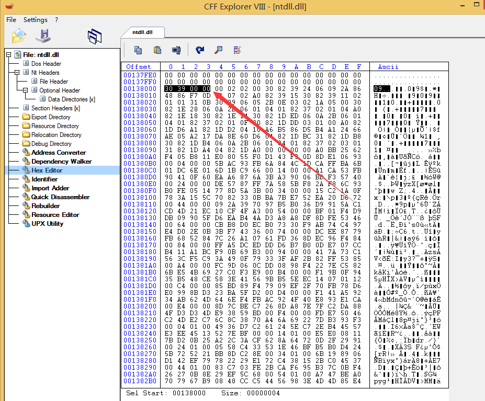Image resolution: width=485 pixels, height=401 pixels.
Task: Open Find with the magnifier icon
Action: (218, 50)
